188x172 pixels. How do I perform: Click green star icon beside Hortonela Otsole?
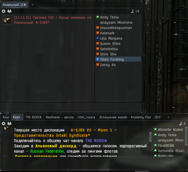pos(155,151)
